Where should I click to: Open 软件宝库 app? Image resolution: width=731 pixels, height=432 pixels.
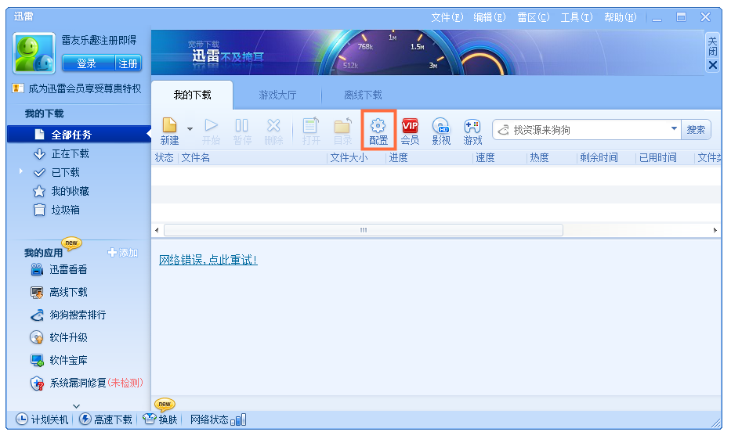[x=59, y=360]
